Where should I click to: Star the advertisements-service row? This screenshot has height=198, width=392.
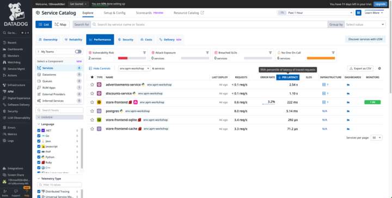pos(92,85)
